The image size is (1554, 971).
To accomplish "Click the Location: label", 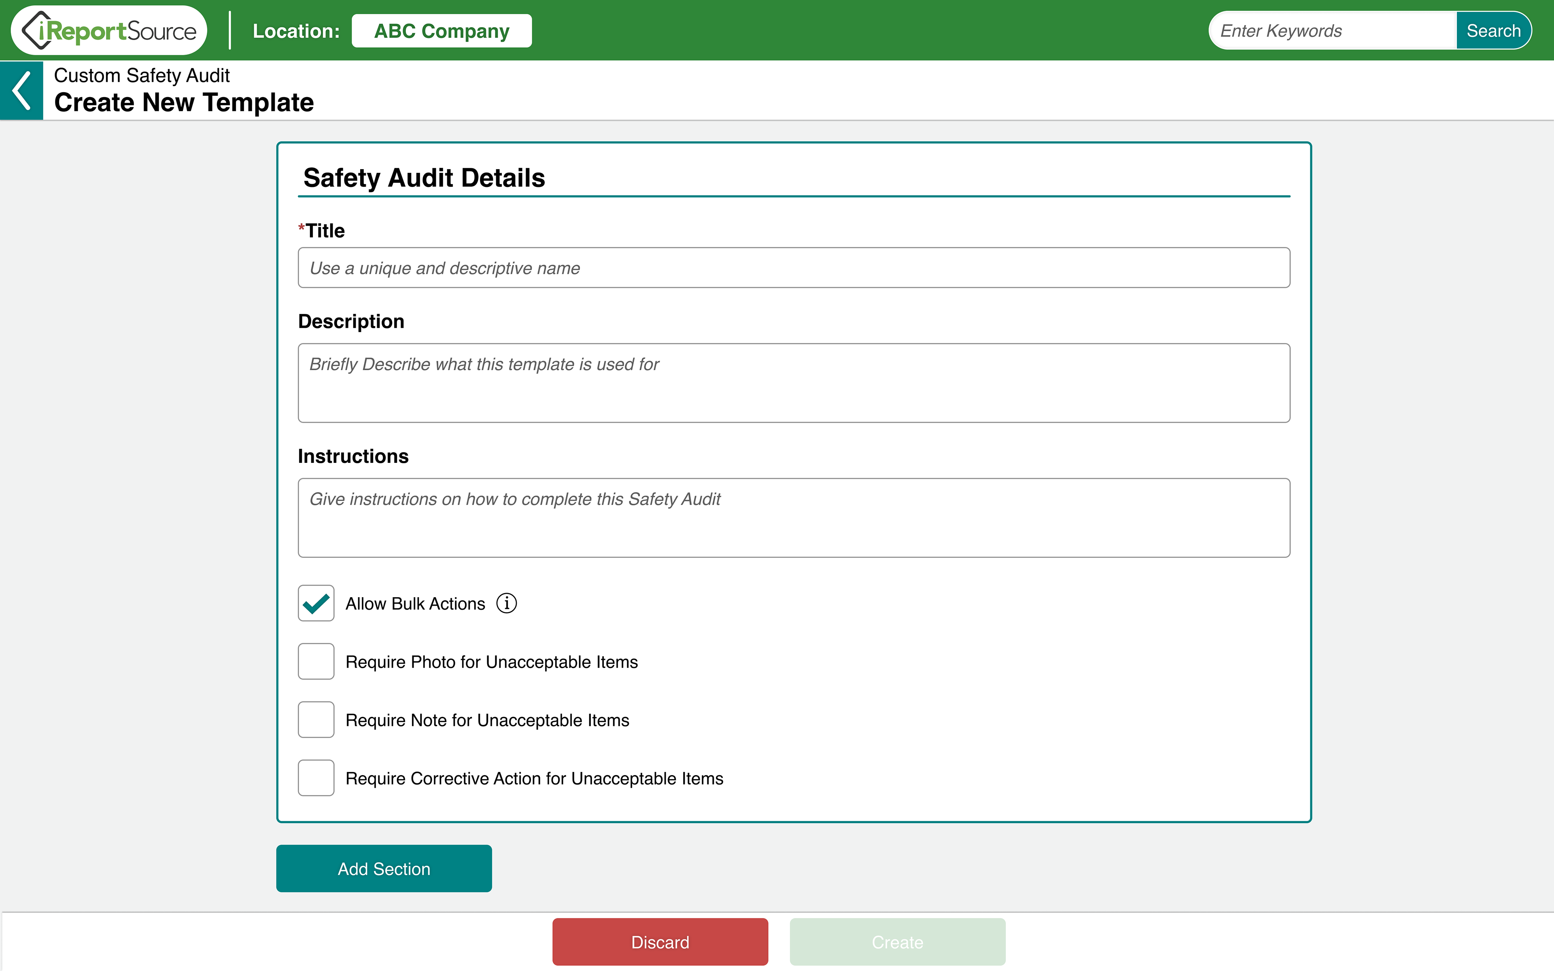I will (296, 31).
